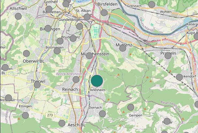The width and height of the screenshot is (198, 133).
Task: Click the gray marker at Münchenstein
Action: click(89, 56)
